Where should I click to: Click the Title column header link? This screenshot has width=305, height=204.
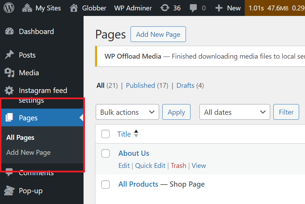(124, 134)
